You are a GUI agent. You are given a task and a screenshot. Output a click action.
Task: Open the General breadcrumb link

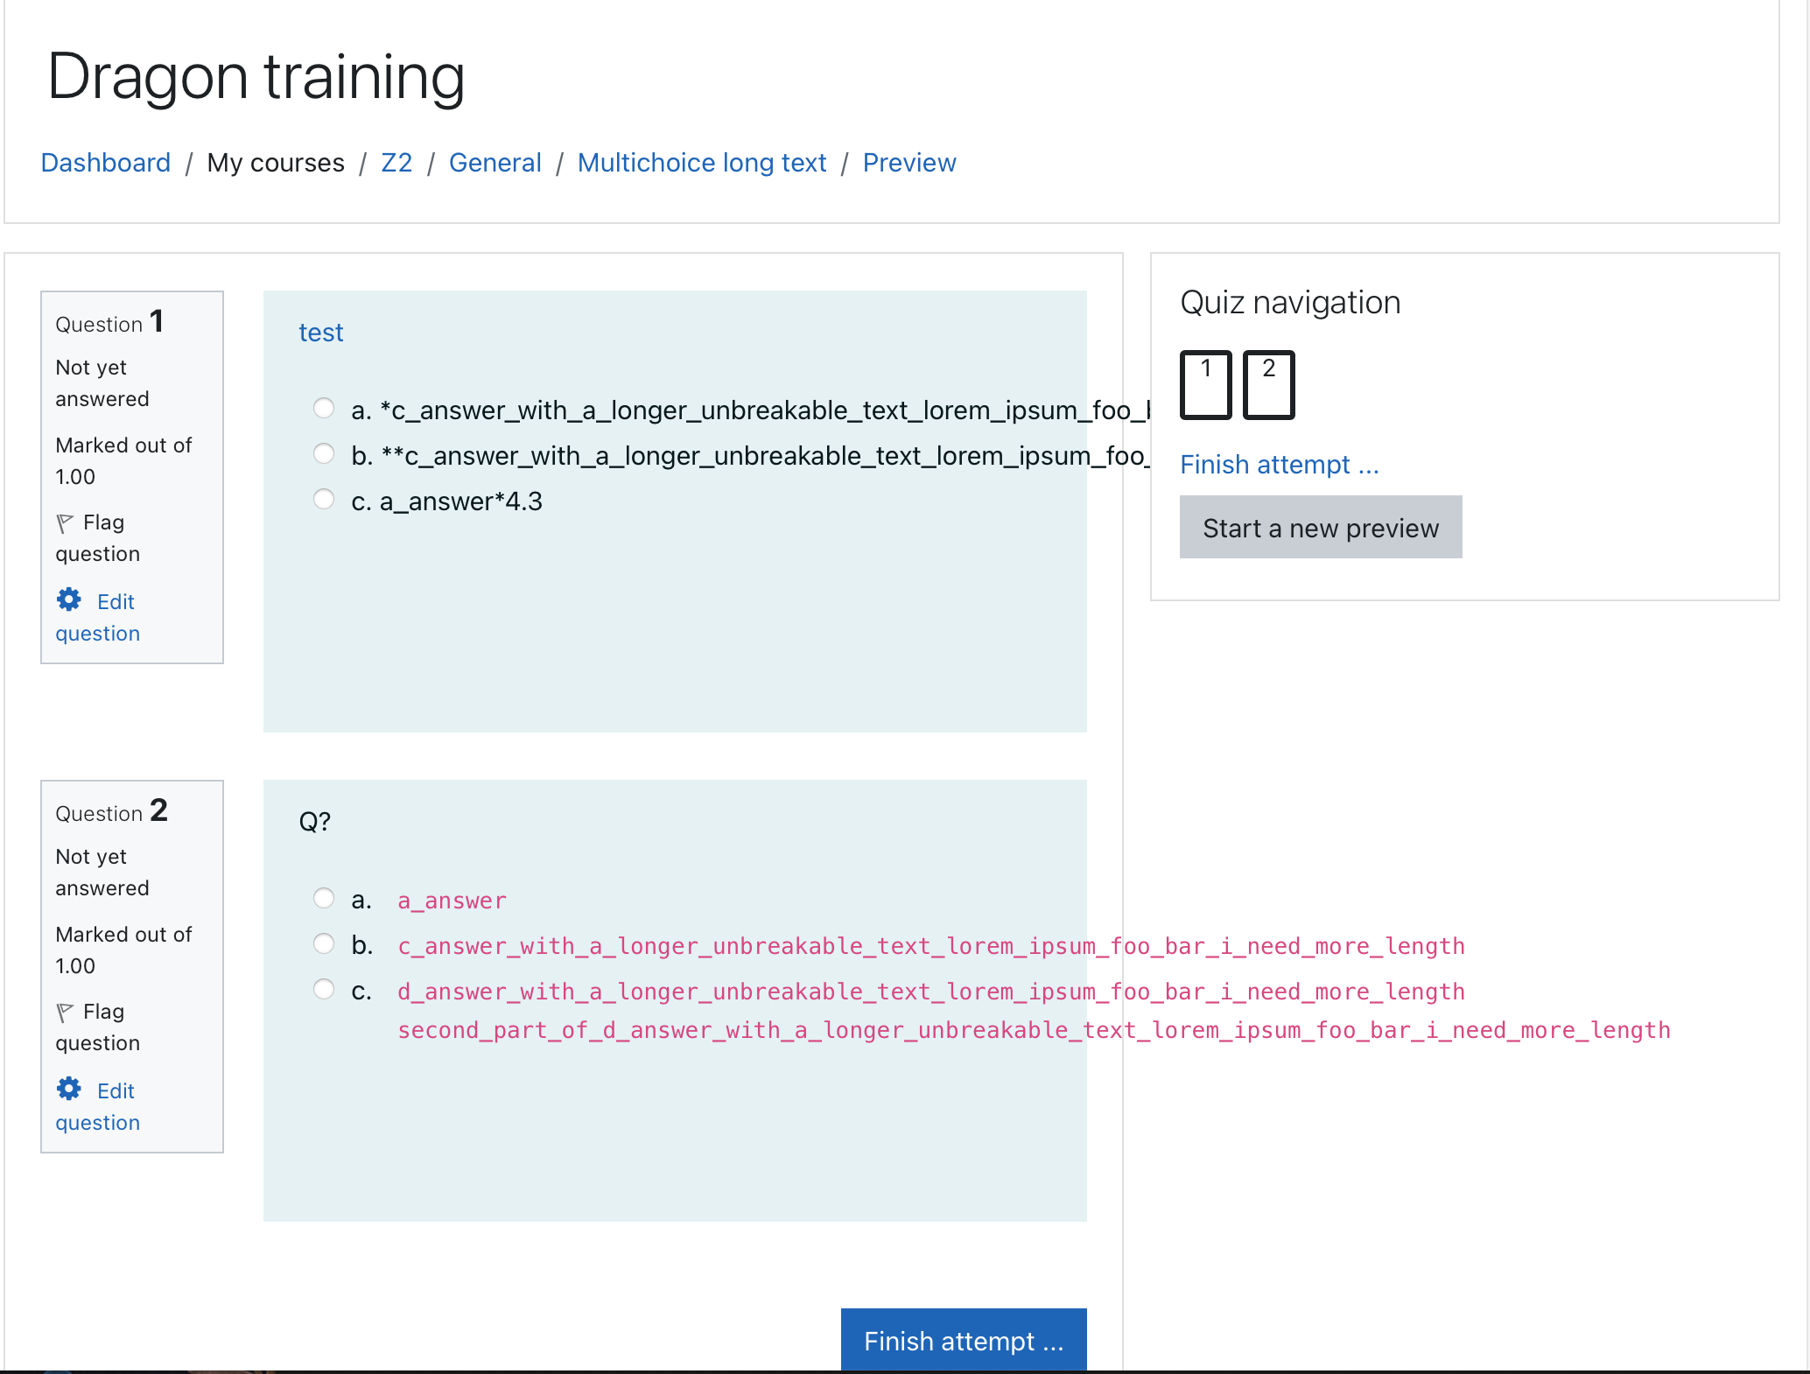(x=495, y=163)
